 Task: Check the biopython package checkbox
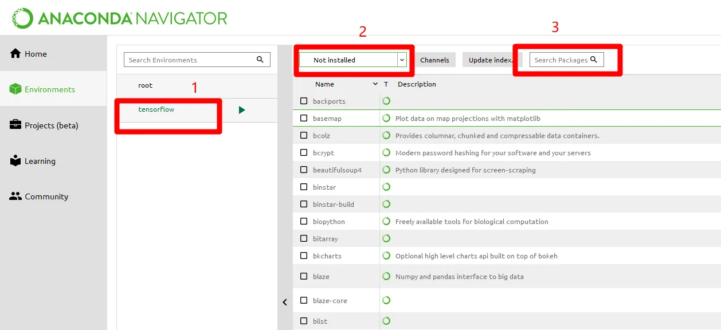tap(304, 221)
